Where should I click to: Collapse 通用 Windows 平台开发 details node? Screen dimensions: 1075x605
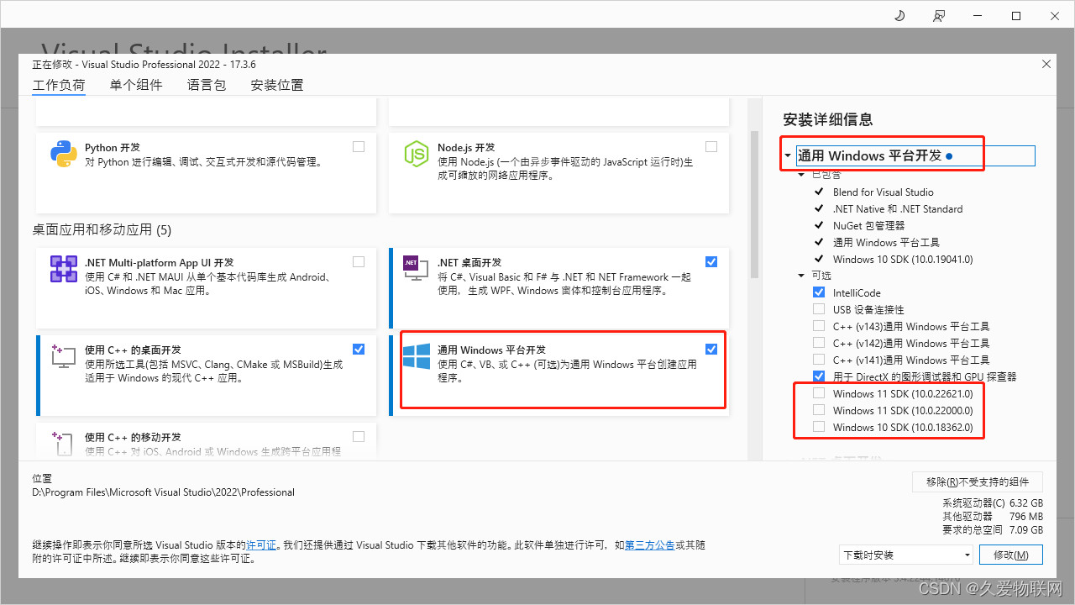(x=788, y=155)
